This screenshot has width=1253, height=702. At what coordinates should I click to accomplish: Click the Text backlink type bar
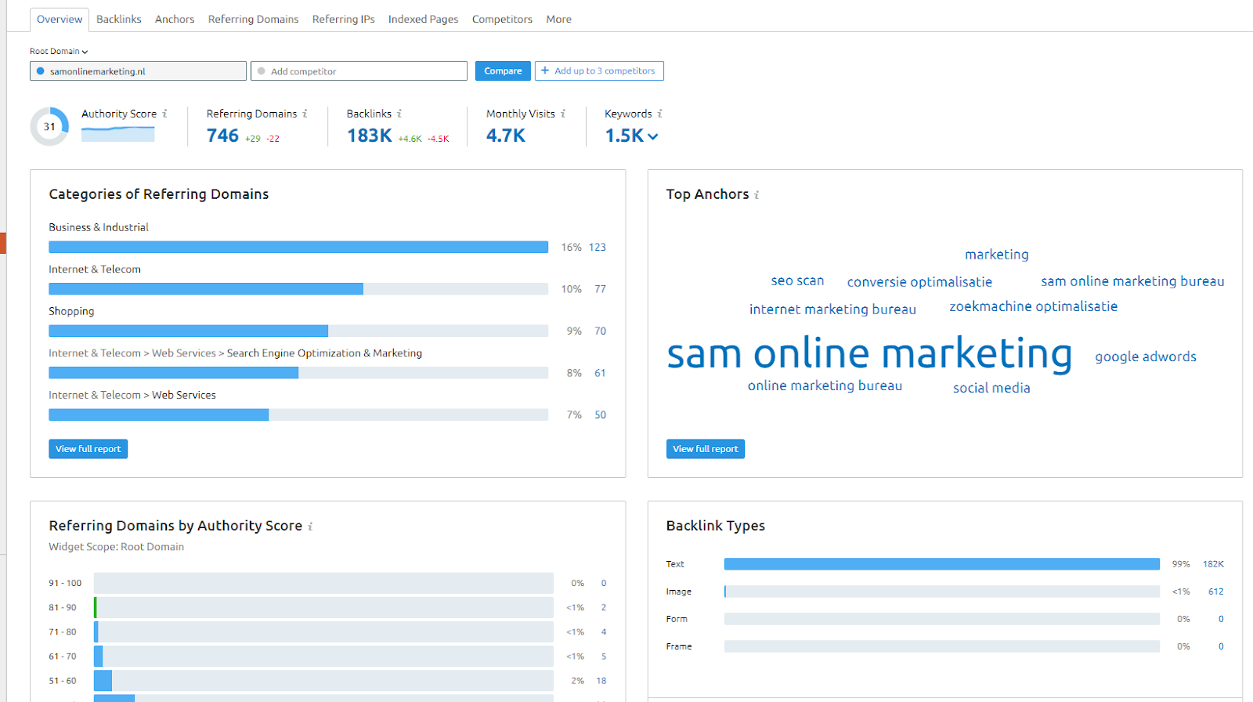[942, 564]
